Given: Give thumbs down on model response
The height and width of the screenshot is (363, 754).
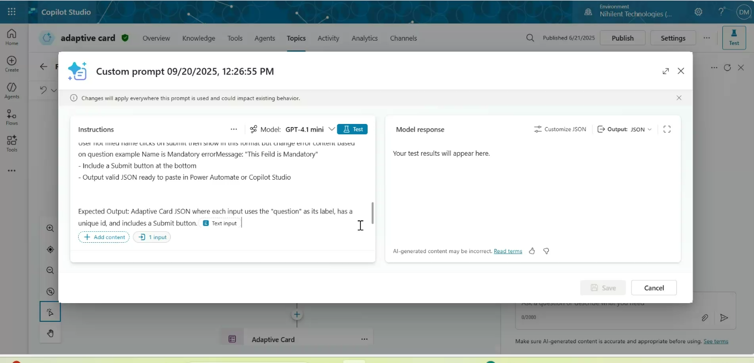Looking at the screenshot, I should coord(546,251).
